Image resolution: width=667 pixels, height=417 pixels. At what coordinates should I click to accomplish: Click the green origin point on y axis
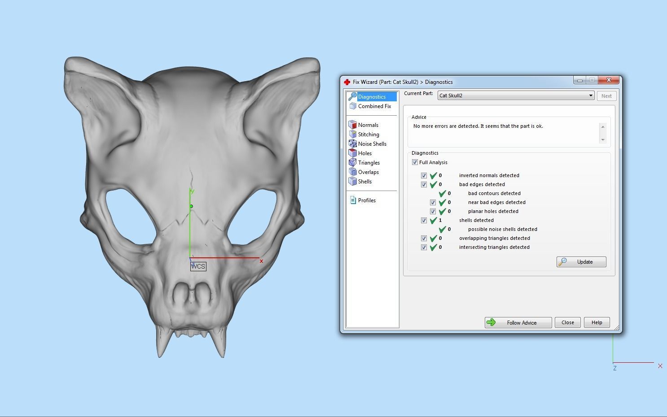[191, 206]
